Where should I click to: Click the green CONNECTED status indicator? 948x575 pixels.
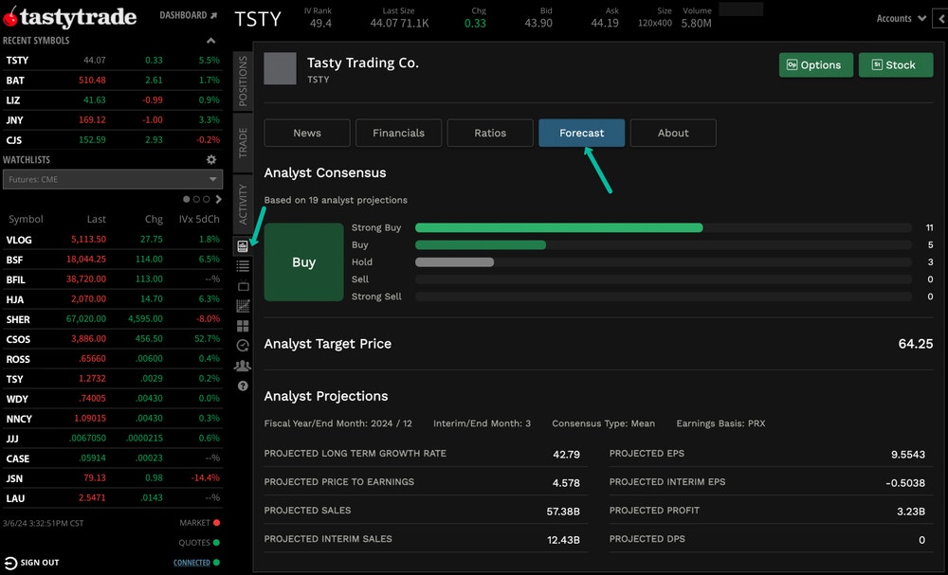[x=219, y=562]
